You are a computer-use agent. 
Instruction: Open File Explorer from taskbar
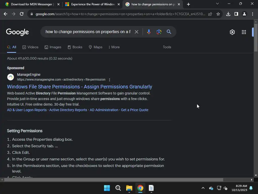click(129, 188)
